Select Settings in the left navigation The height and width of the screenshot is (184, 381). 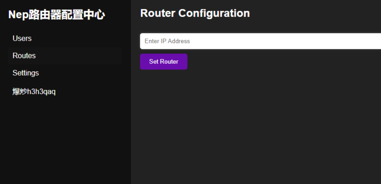25,73
